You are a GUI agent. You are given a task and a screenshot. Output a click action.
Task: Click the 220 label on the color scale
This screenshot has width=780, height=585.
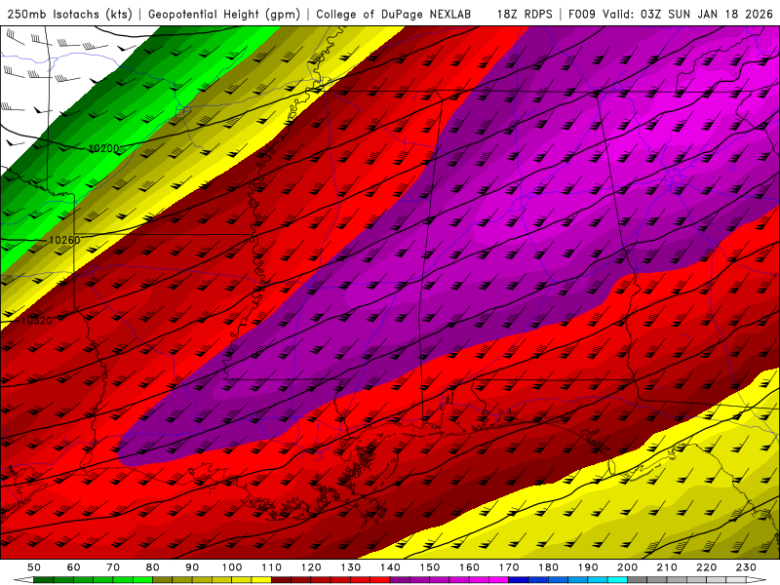(x=707, y=567)
